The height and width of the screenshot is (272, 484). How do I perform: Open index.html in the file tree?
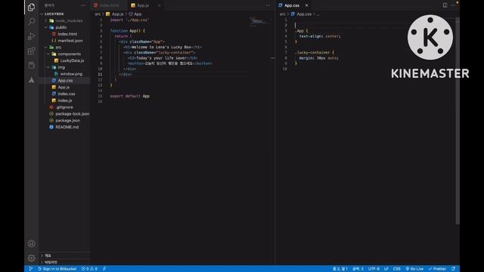pos(67,34)
